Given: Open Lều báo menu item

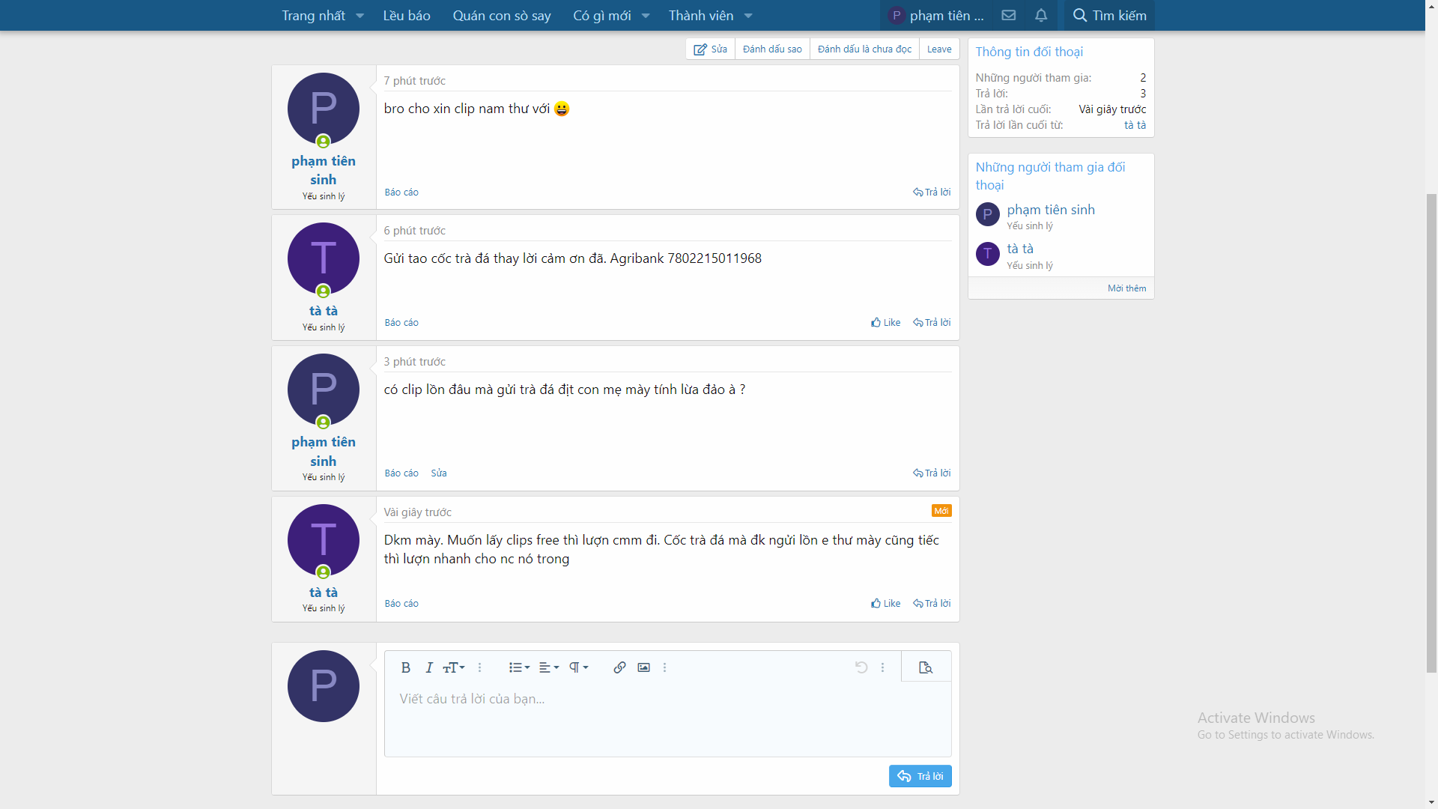Looking at the screenshot, I should click(407, 16).
